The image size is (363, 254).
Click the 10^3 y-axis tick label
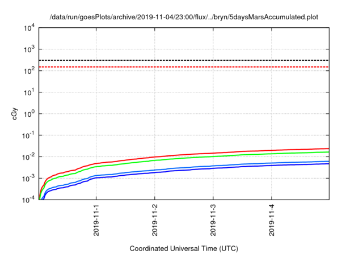coord(29,49)
